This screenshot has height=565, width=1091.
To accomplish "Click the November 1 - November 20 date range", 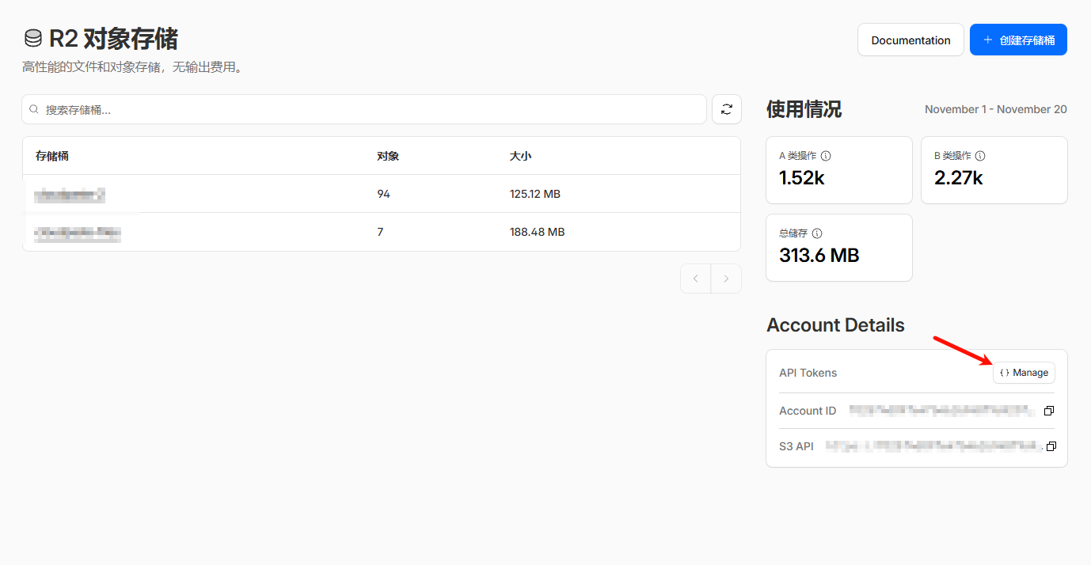I will [995, 109].
